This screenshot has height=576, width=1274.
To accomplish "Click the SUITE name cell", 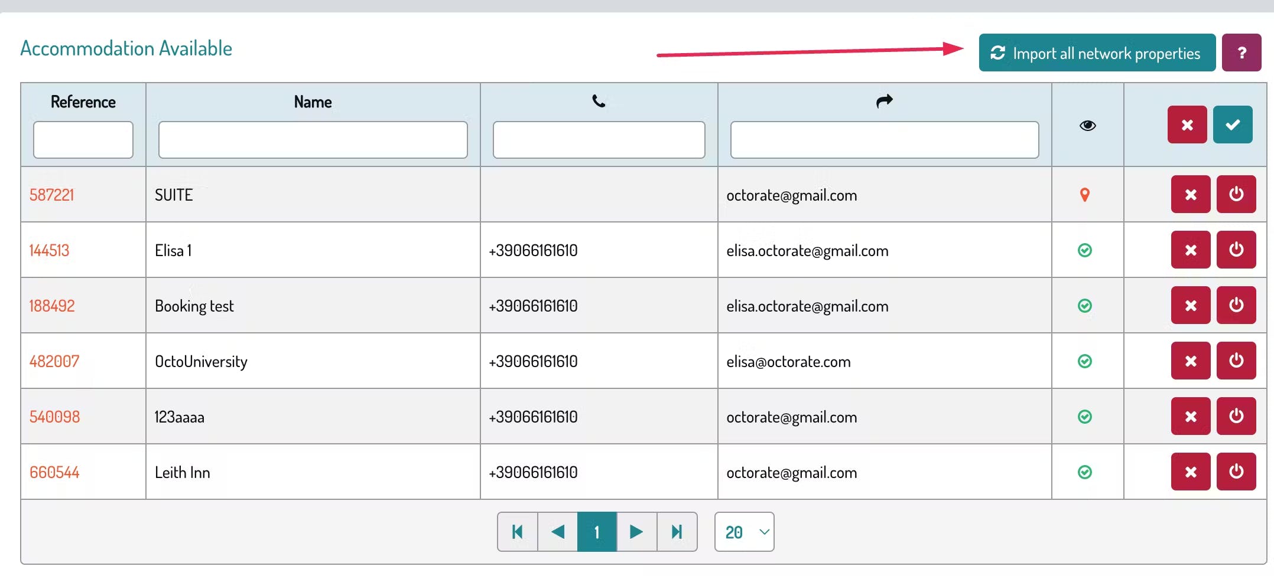I will coord(313,195).
